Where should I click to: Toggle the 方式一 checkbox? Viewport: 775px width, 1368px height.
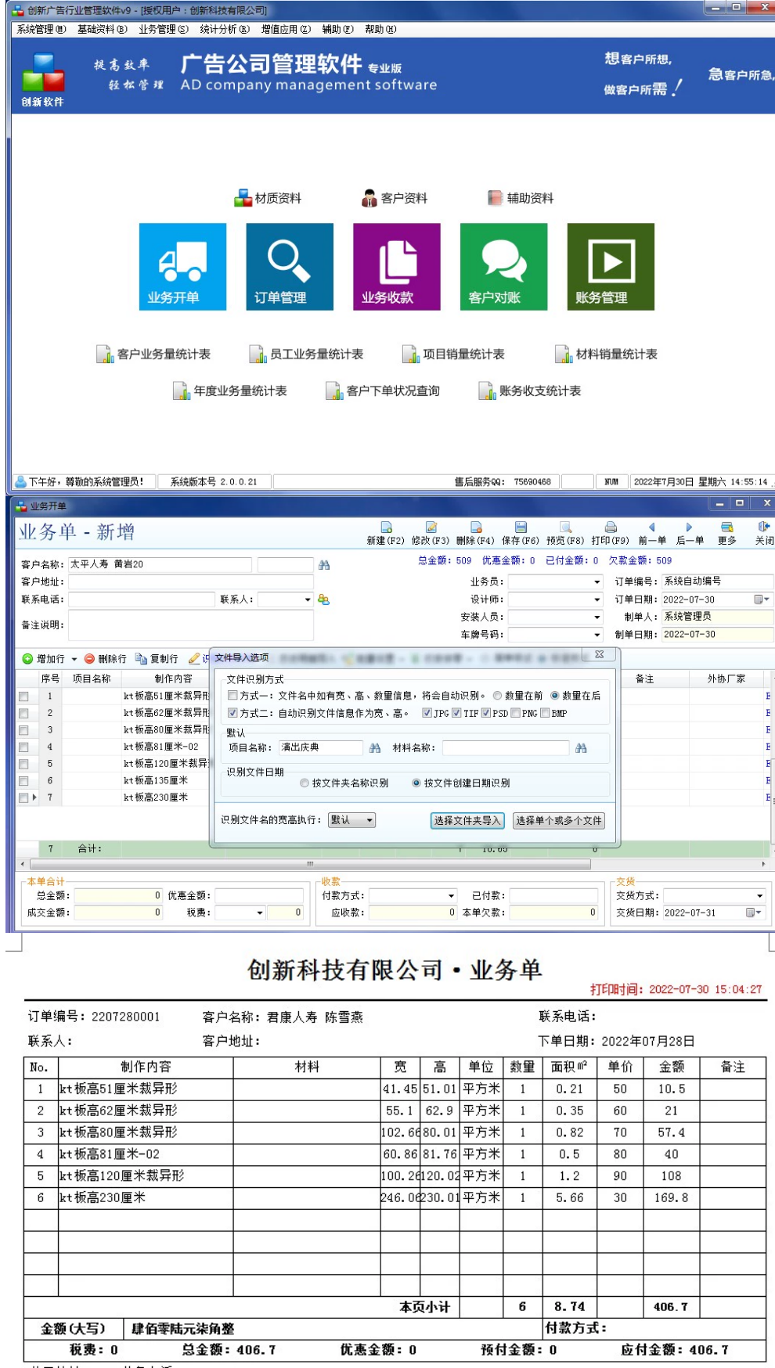[232, 696]
